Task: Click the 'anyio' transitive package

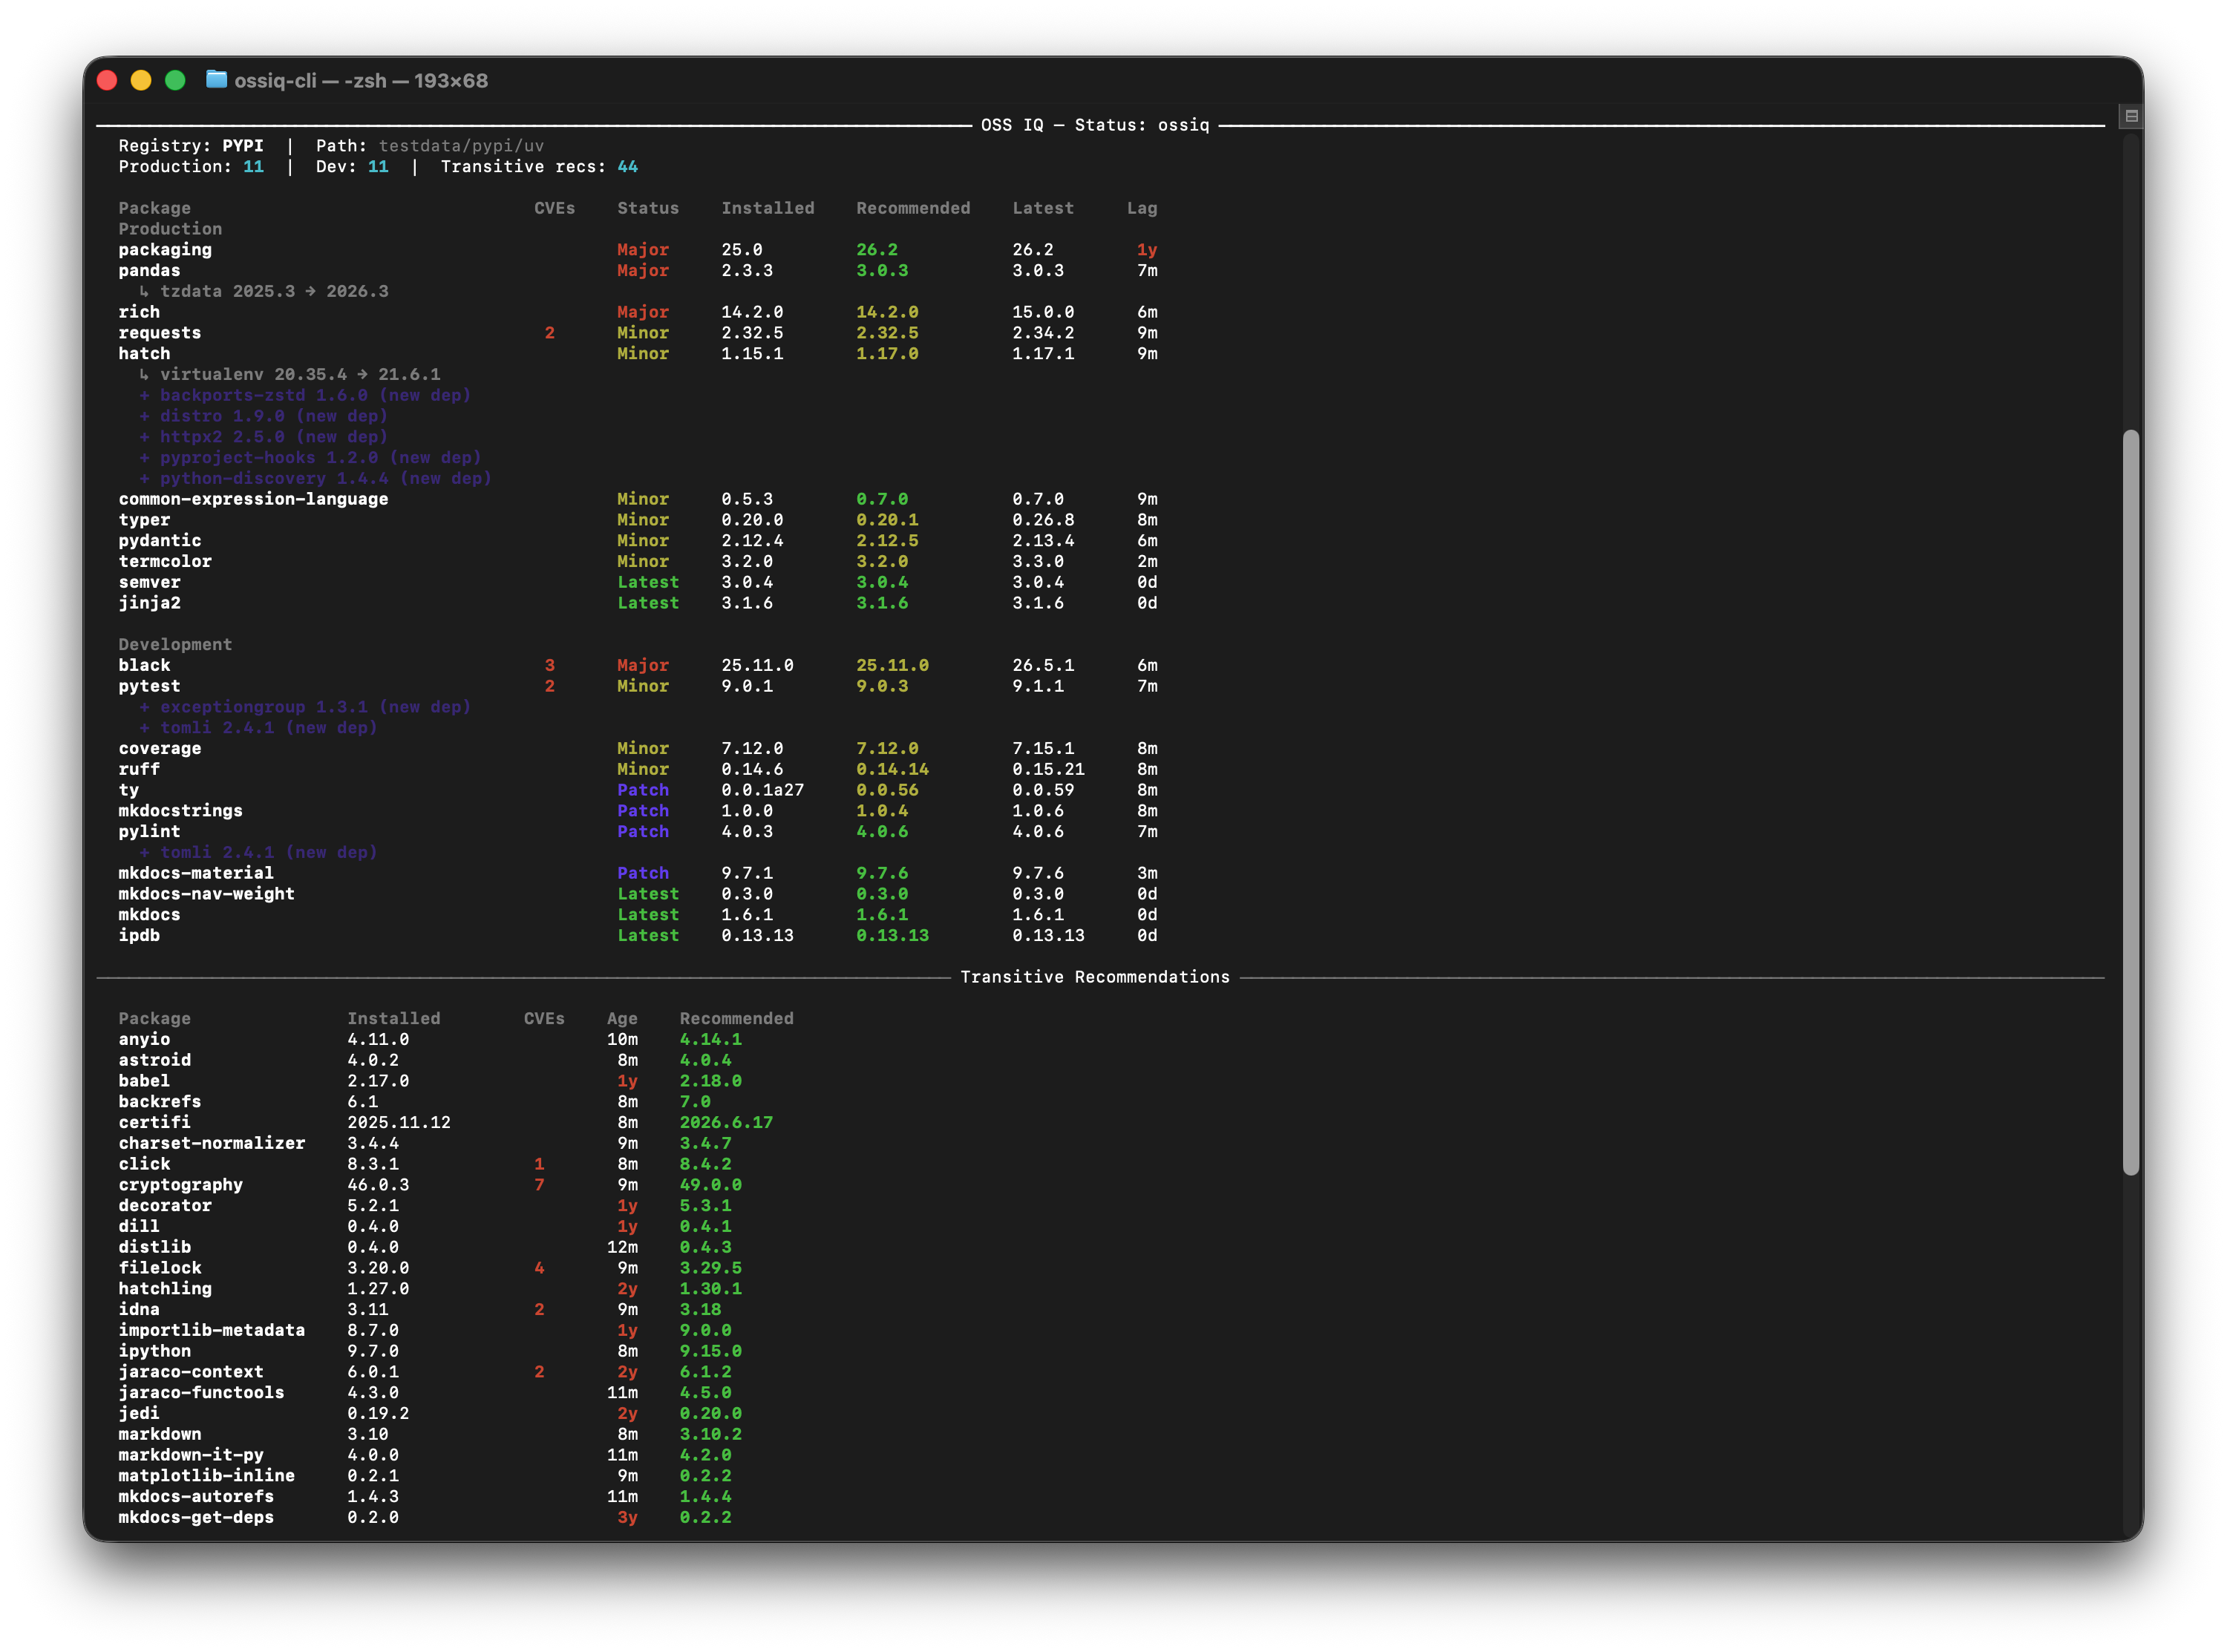Action: (x=144, y=1040)
